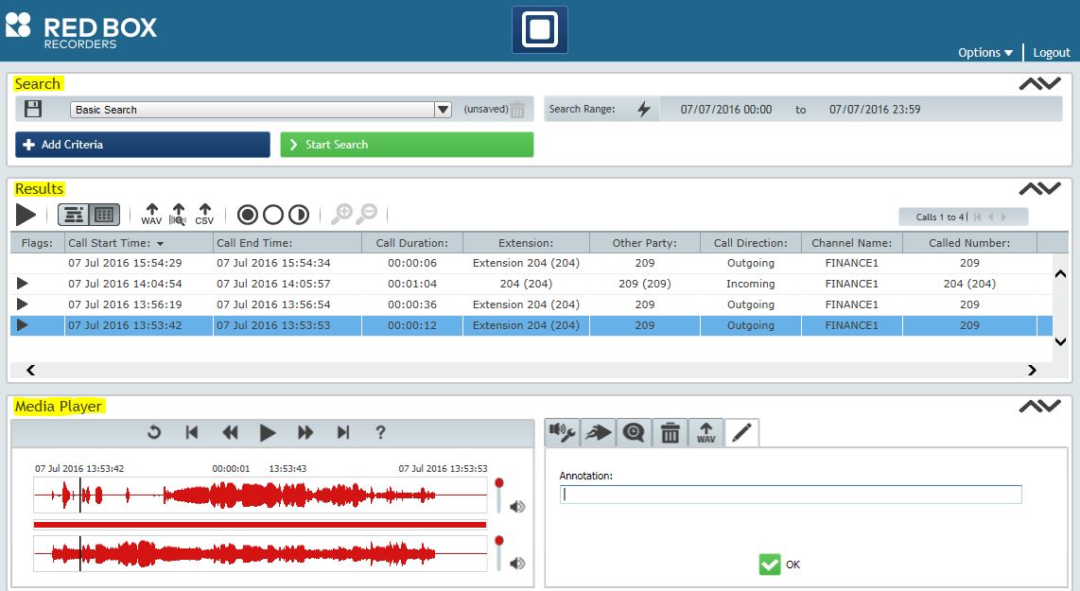Click the Logout link
This screenshot has width=1080, height=591.
[1051, 53]
